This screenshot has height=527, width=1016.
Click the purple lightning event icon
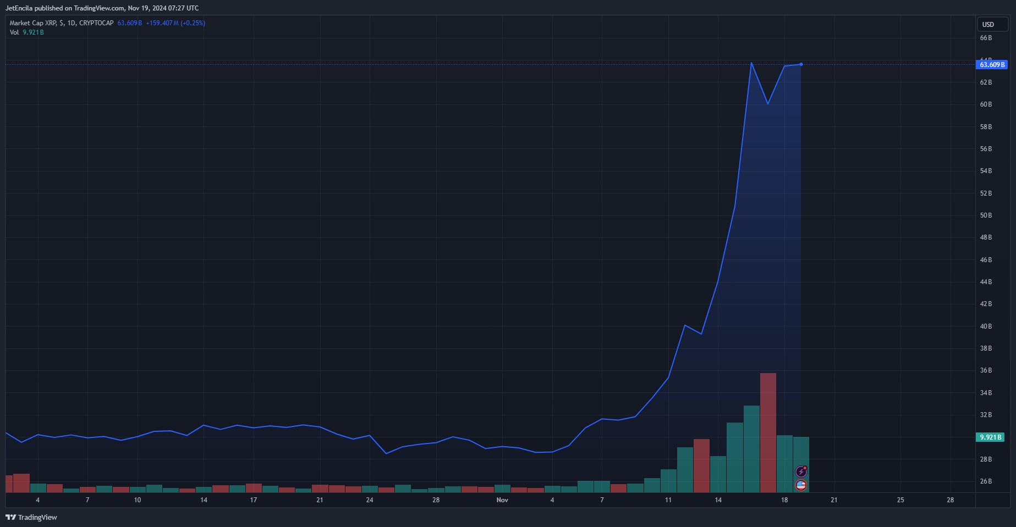point(801,471)
